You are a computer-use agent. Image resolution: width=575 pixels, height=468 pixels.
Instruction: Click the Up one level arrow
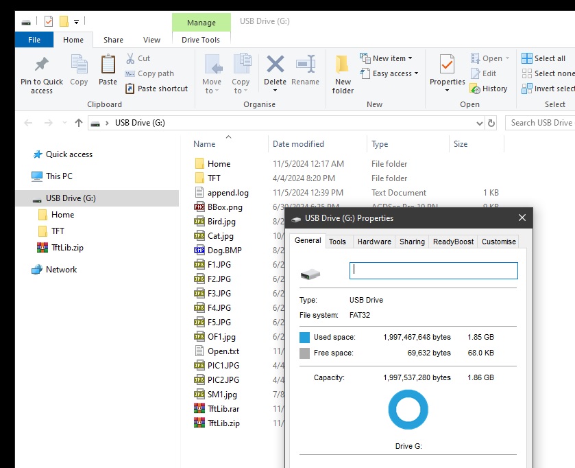79,123
